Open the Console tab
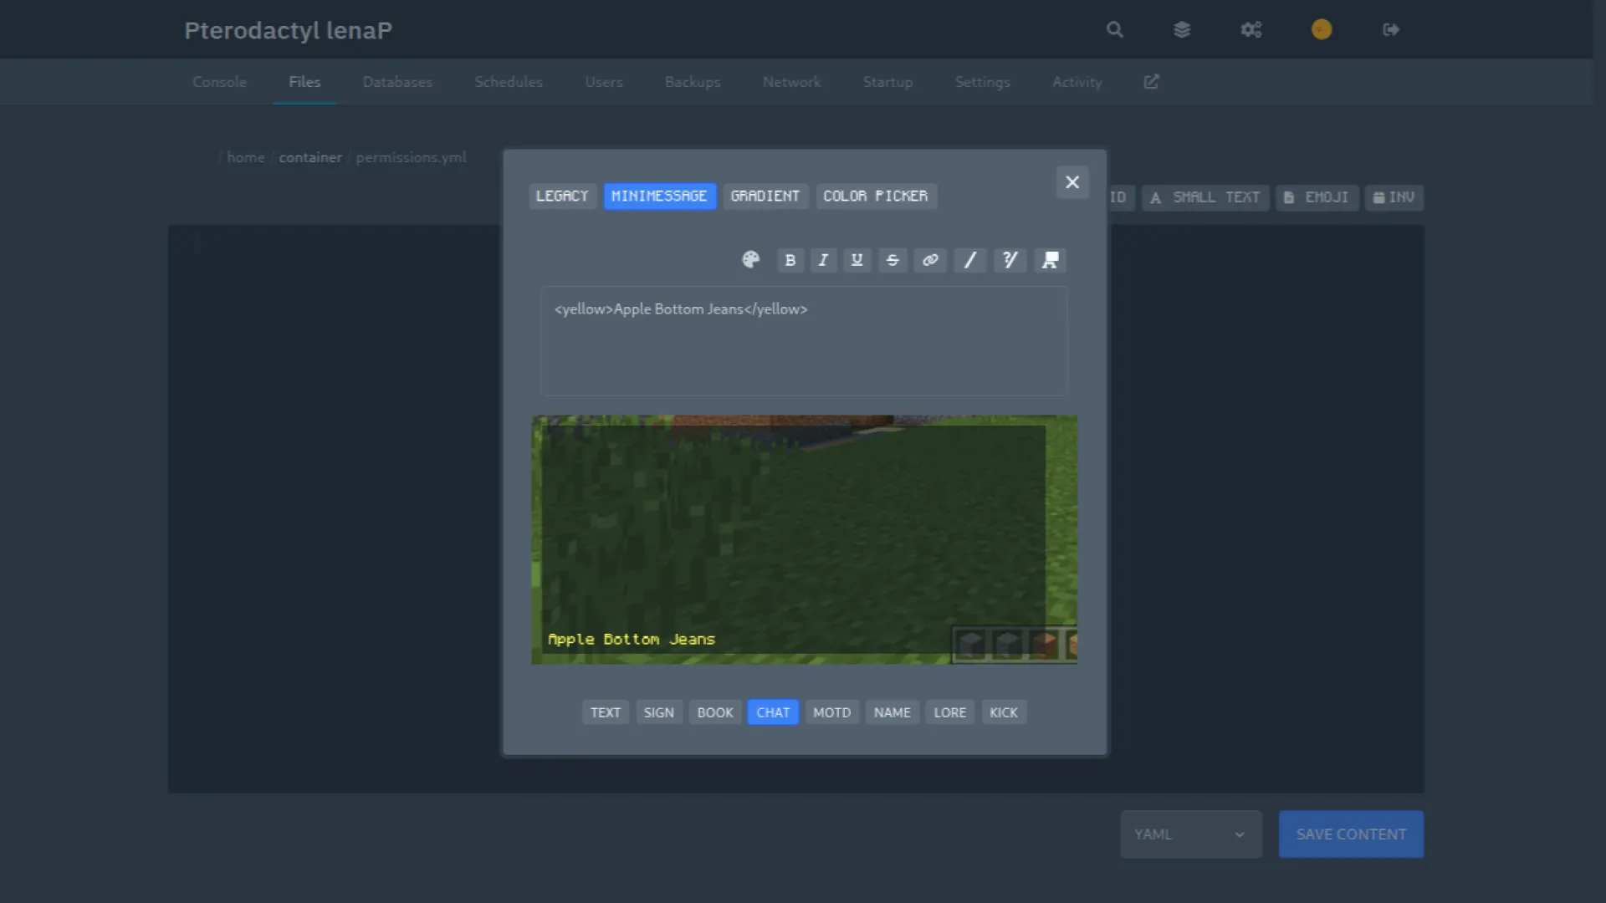This screenshot has height=903, width=1606. pyautogui.click(x=219, y=82)
